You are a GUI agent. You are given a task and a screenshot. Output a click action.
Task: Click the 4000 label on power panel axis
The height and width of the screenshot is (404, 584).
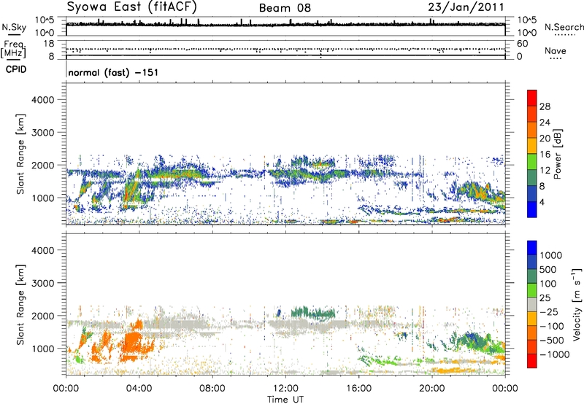[43, 100]
